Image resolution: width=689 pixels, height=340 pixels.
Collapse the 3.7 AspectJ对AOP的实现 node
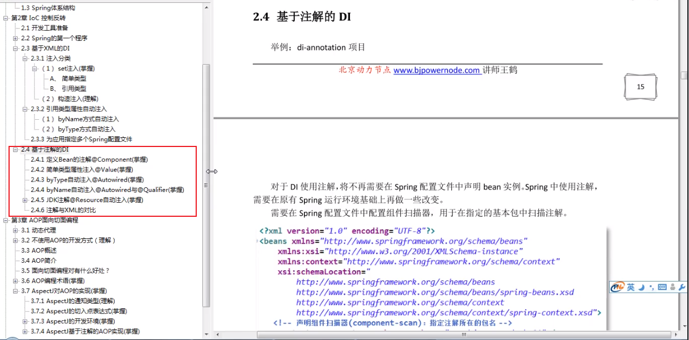(x=15, y=291)
